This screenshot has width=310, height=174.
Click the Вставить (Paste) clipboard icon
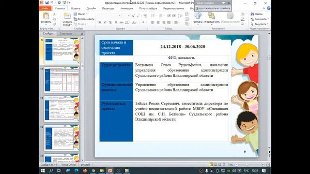click(46, 16)
